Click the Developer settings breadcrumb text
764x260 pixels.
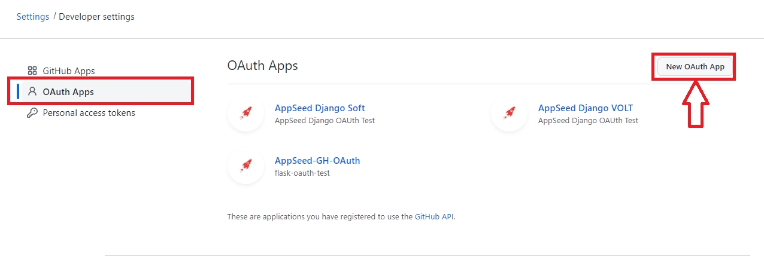96,17
